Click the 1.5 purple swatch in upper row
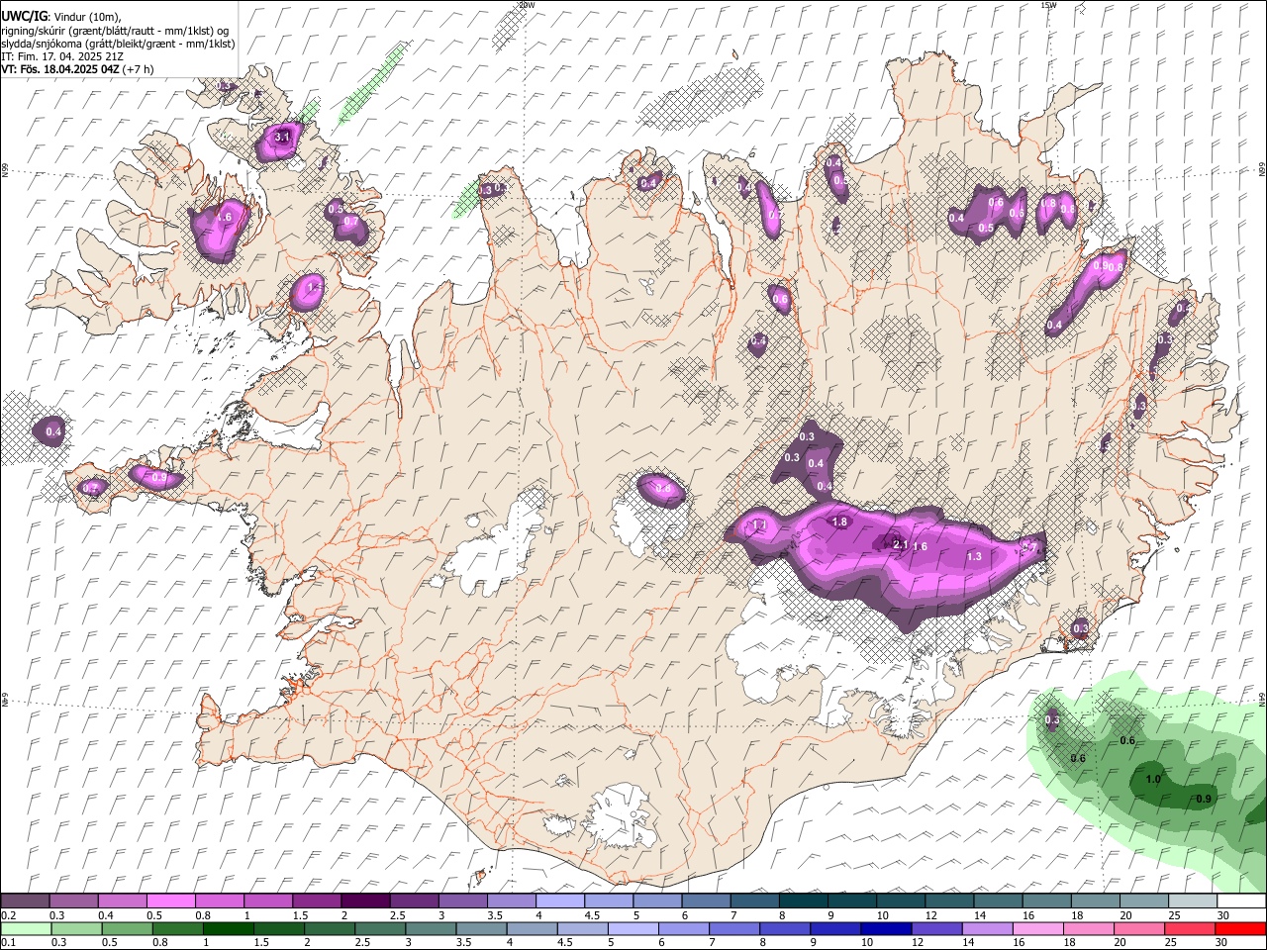This screenshot has height=950, width=1267. (316, 902)
